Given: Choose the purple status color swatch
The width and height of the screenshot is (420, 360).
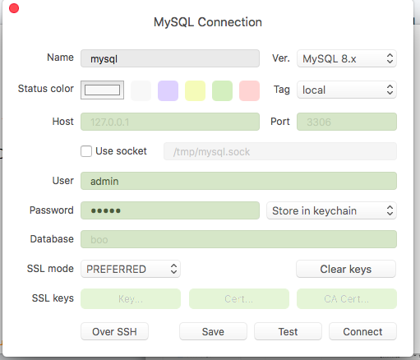Looking at the screenshot, I should pos(168,90).
